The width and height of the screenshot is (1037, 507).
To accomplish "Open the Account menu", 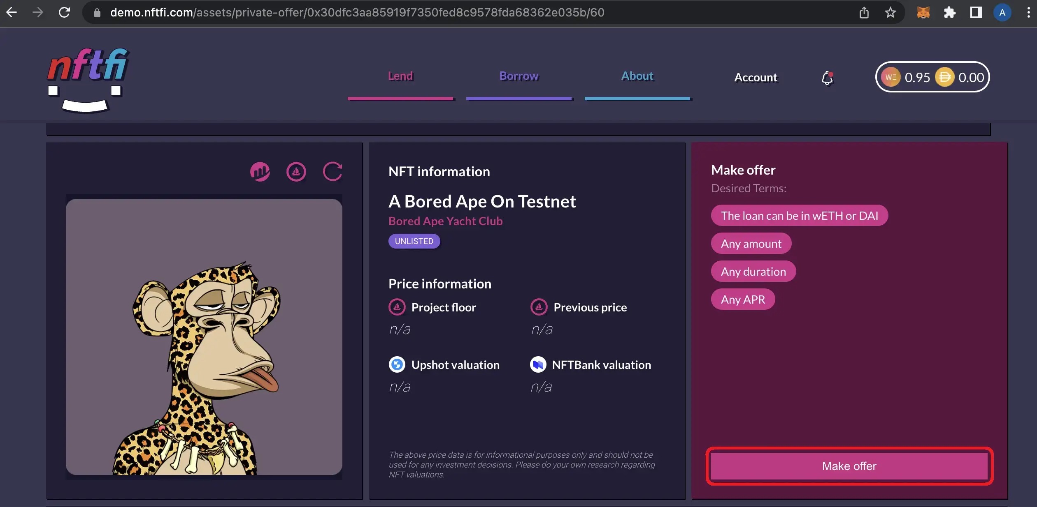I will [756, 77].
